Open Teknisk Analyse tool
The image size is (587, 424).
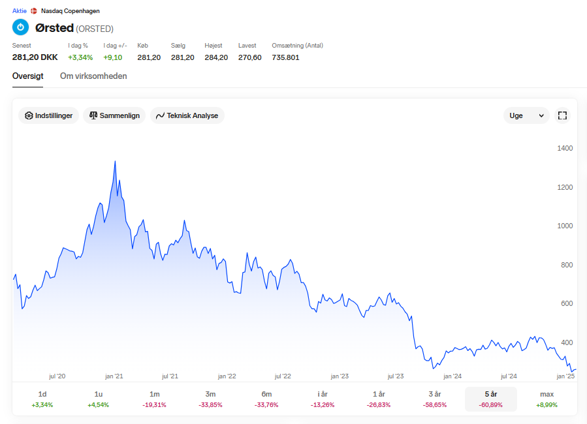[x=187, y=115]
